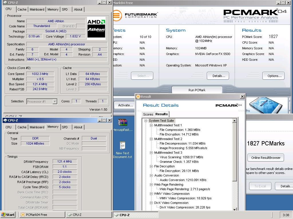293x219 pixels.
Task: Click top CPU-Z window title icon
Action: coord(5,3)
